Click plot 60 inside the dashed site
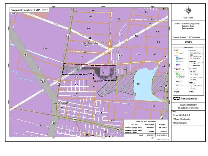 [77, 70]
